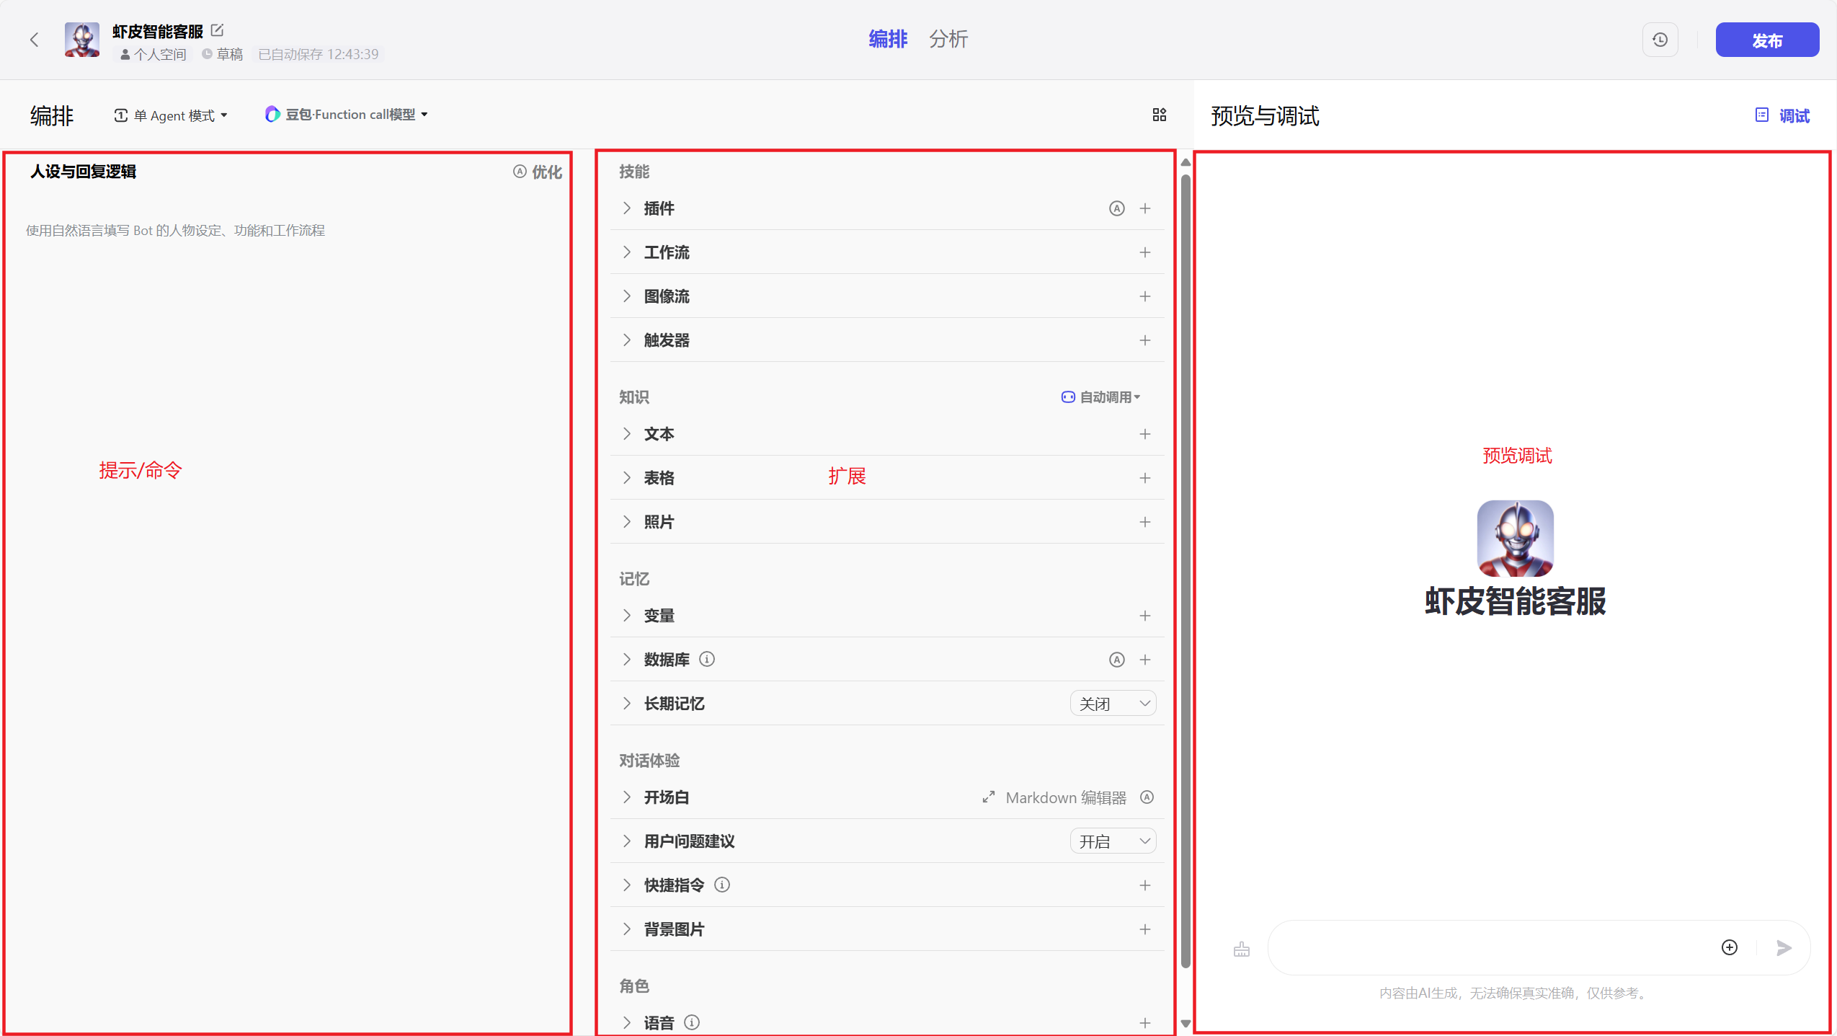Click the 插件 plugin add icon

tap(1146, 210)
